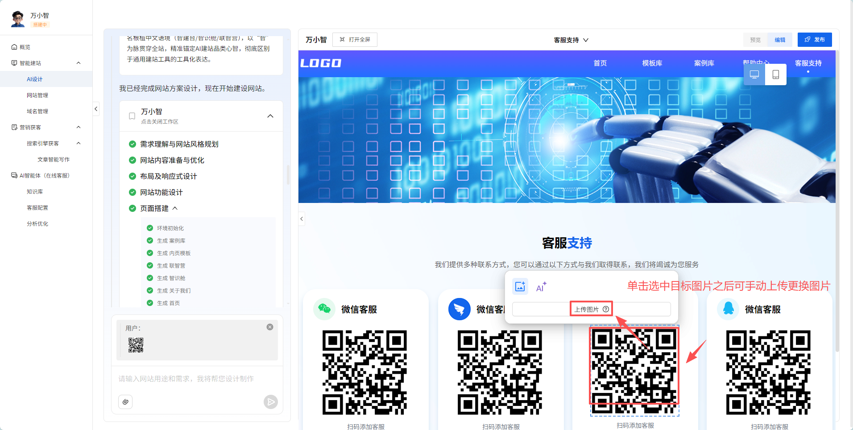Click the QQ penguin customer service icon
The width and height of the screenshot is (853, 430).
coord(728,309)
